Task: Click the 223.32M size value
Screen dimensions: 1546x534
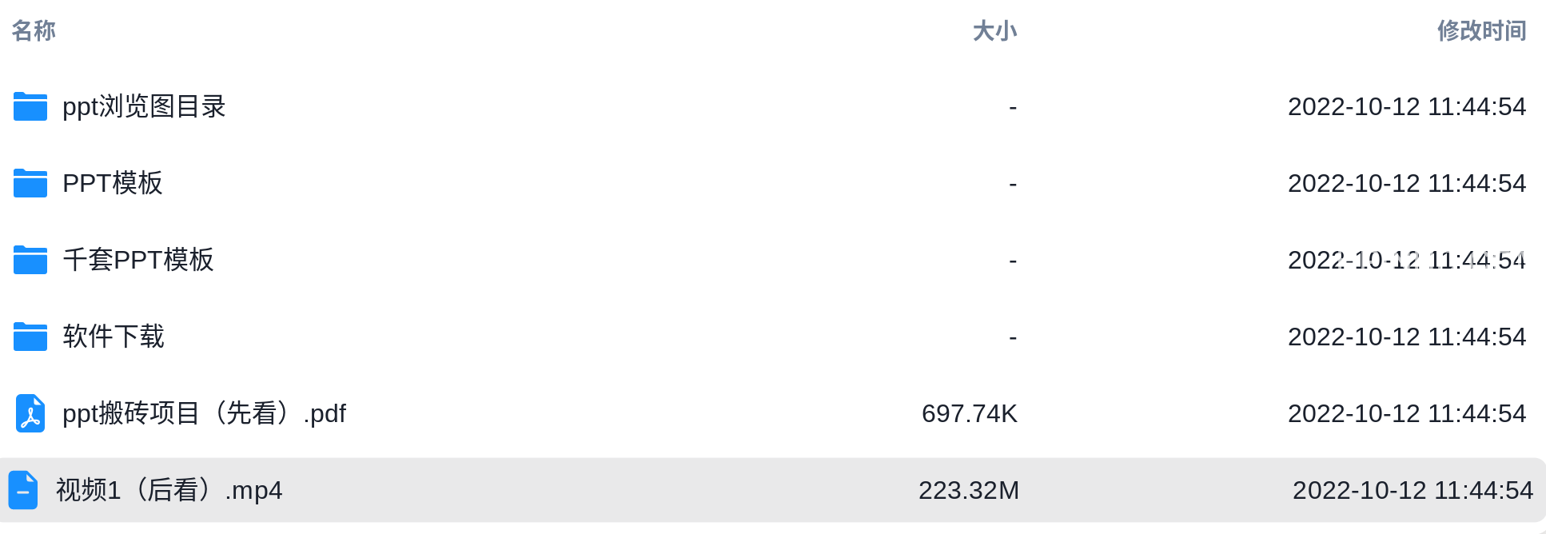Action: coord(969,490)
